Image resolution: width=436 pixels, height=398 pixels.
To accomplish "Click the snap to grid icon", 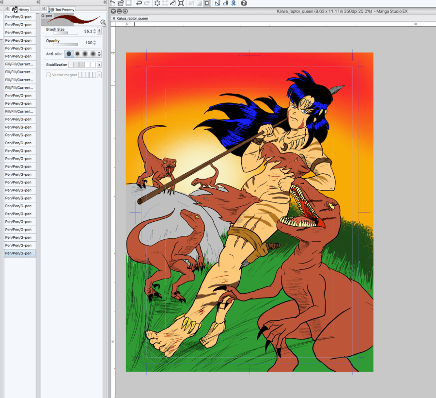I will pyautogui.click(x=233, y=3).
